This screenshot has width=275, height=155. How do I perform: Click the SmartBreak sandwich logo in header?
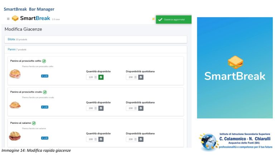coord(15,18)
